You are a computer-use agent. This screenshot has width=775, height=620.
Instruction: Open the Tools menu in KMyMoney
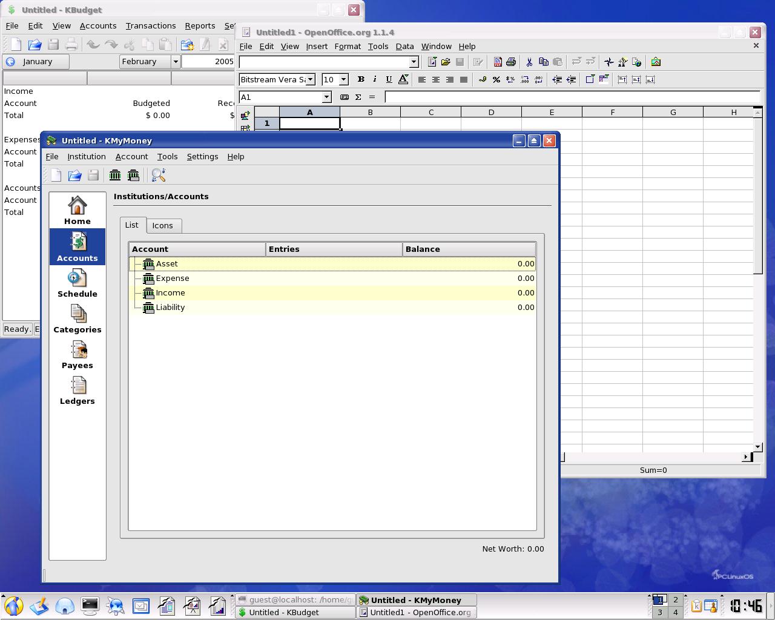pos(167,156)
